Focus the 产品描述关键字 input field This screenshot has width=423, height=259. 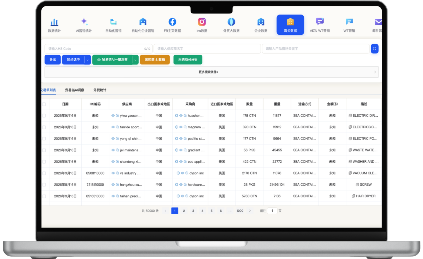pyautogui.click(x=316, y=49)
